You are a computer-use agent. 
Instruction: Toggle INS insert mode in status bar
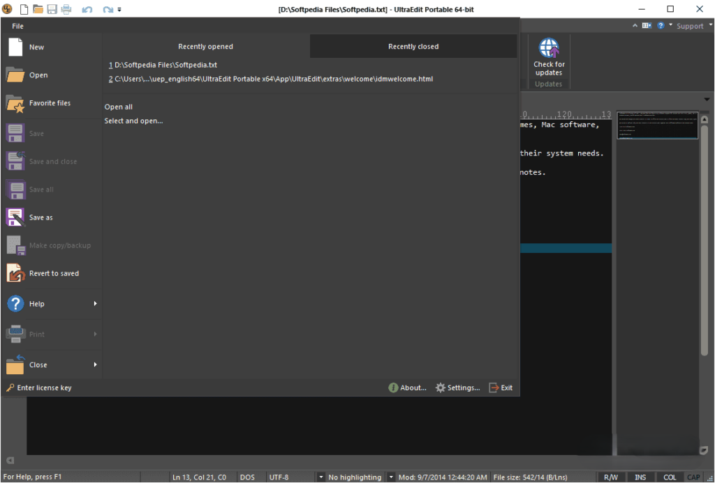(x=640, y=477)
